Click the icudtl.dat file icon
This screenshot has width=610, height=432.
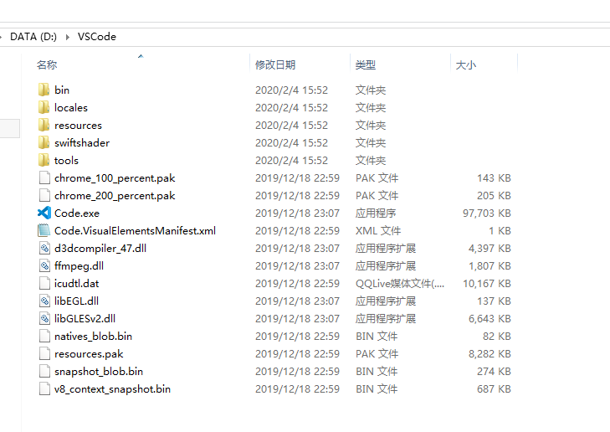point(44,283)
